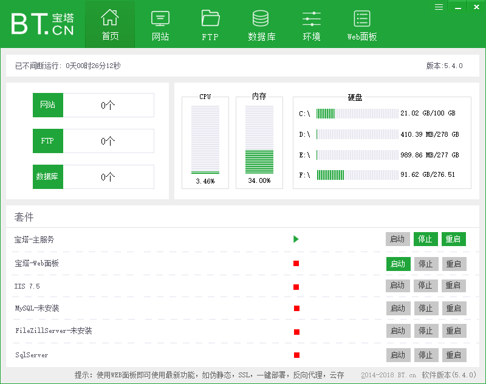Click 启动 for IIS 7.5

coord(398,286)
